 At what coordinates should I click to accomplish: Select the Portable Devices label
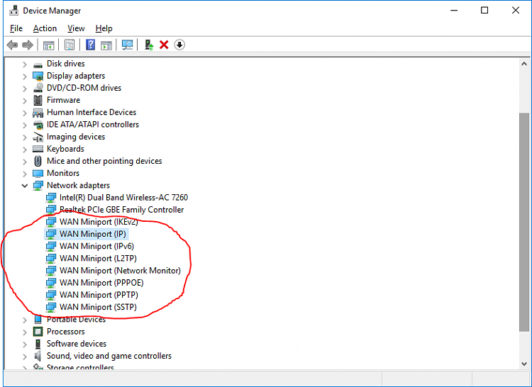coord(76,319)
